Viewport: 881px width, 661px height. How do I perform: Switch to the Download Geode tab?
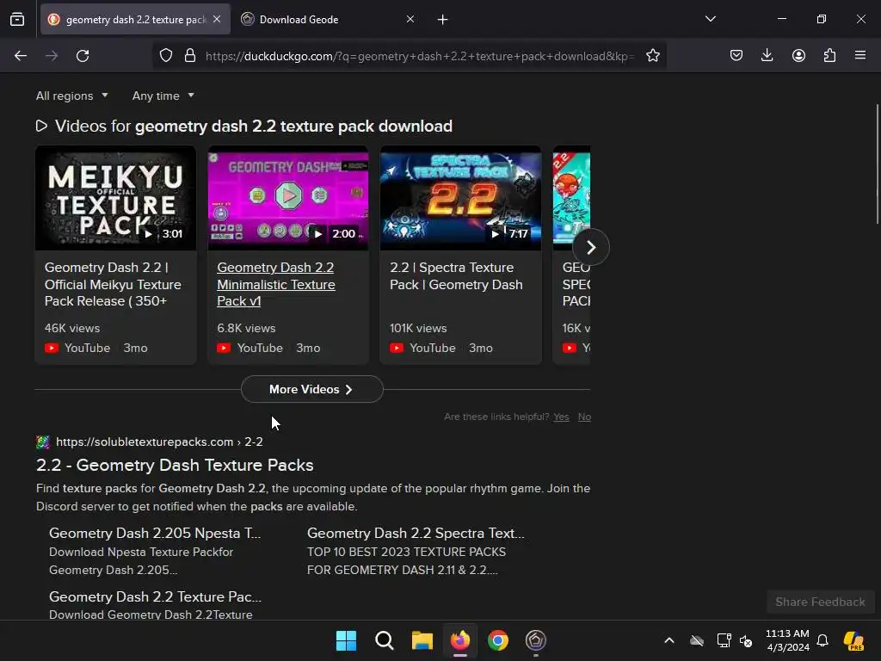coord(329,19)
